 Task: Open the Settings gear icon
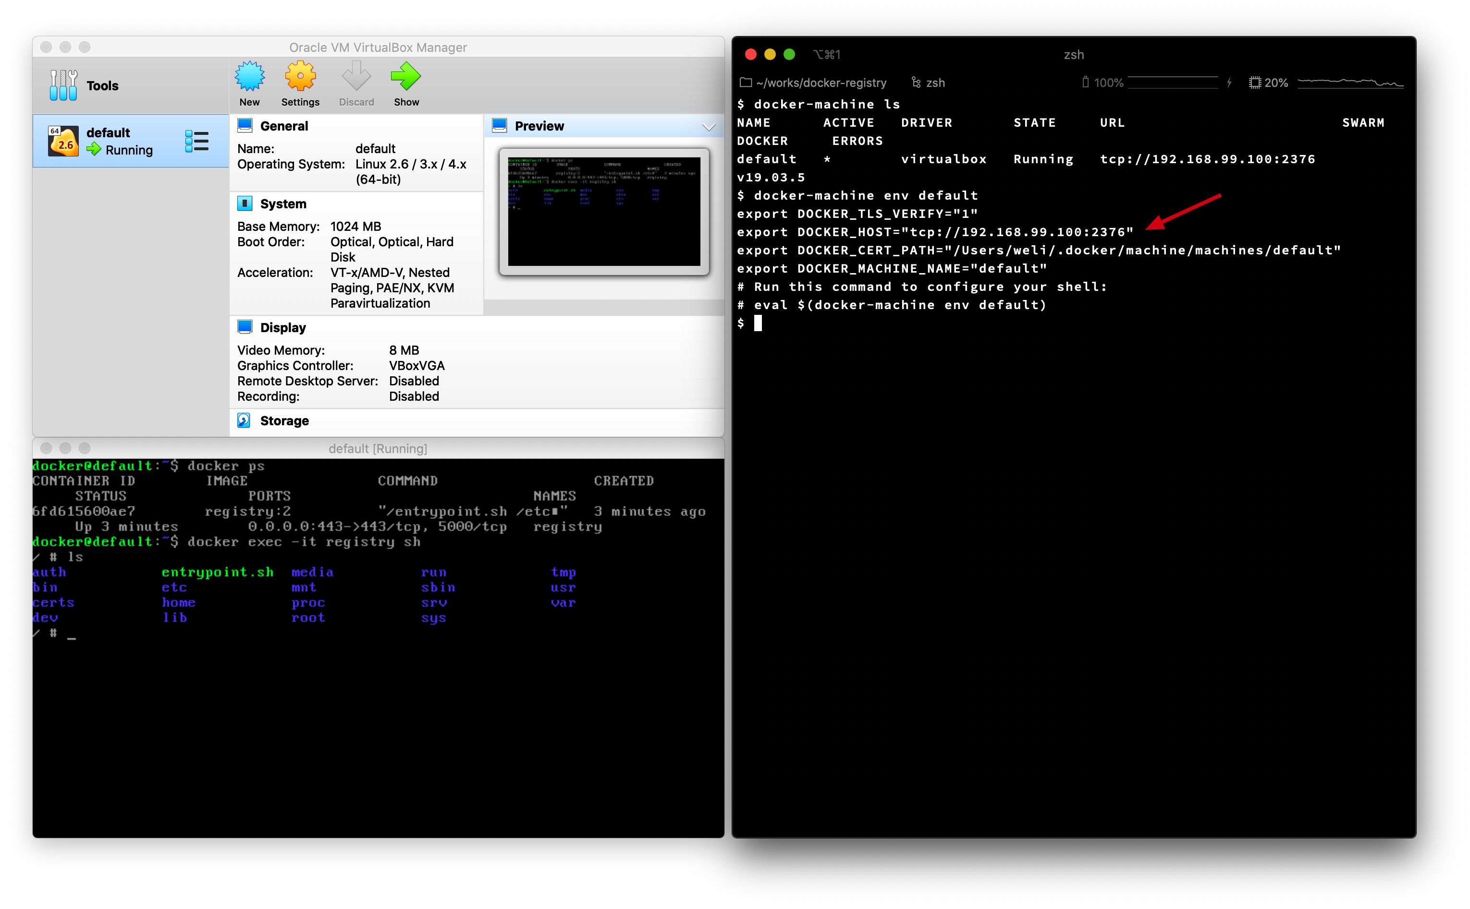point(300,77)
